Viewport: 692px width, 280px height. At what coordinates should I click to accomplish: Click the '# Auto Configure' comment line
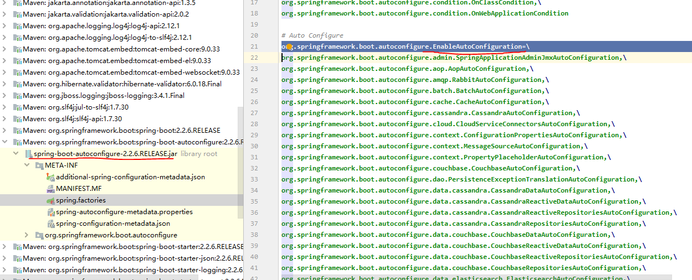(x=312, y=35)
